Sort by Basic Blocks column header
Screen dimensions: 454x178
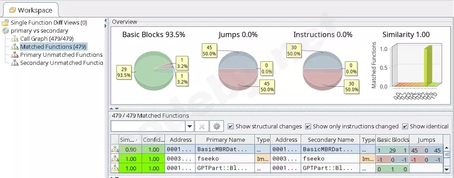click(392, 140)
